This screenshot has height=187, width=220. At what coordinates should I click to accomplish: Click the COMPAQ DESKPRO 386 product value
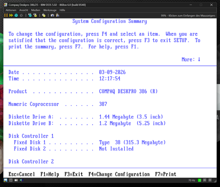click(x=128, y=91)
